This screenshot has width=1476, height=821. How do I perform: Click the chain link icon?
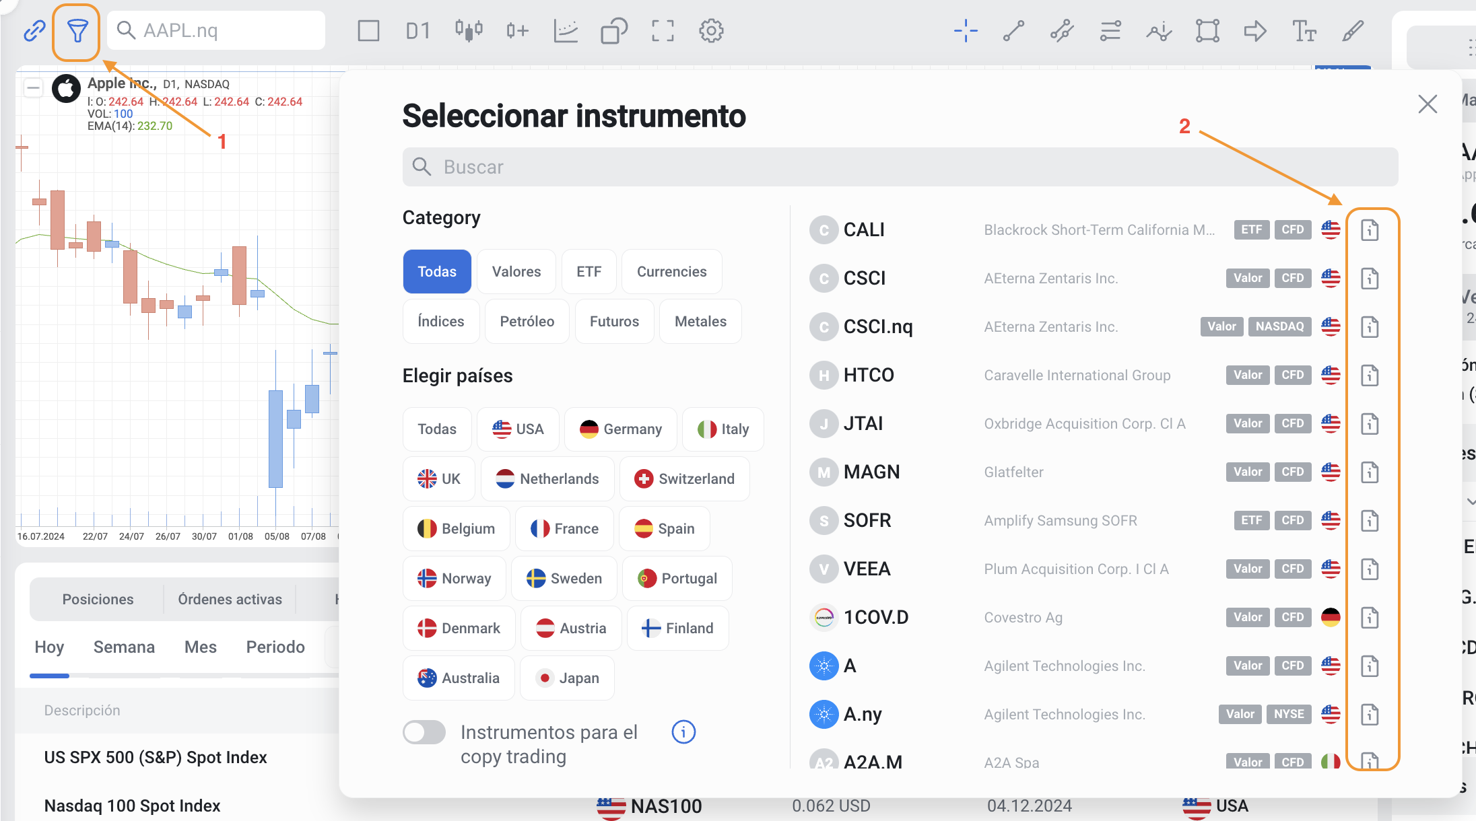[x=34, y=31]
